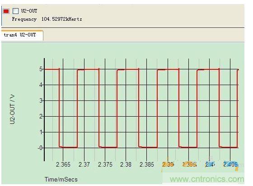Image resolution: width=253 pixels, height=186 pixels.
Task: Click the 2.385 time axis tick
Action: 147,164
